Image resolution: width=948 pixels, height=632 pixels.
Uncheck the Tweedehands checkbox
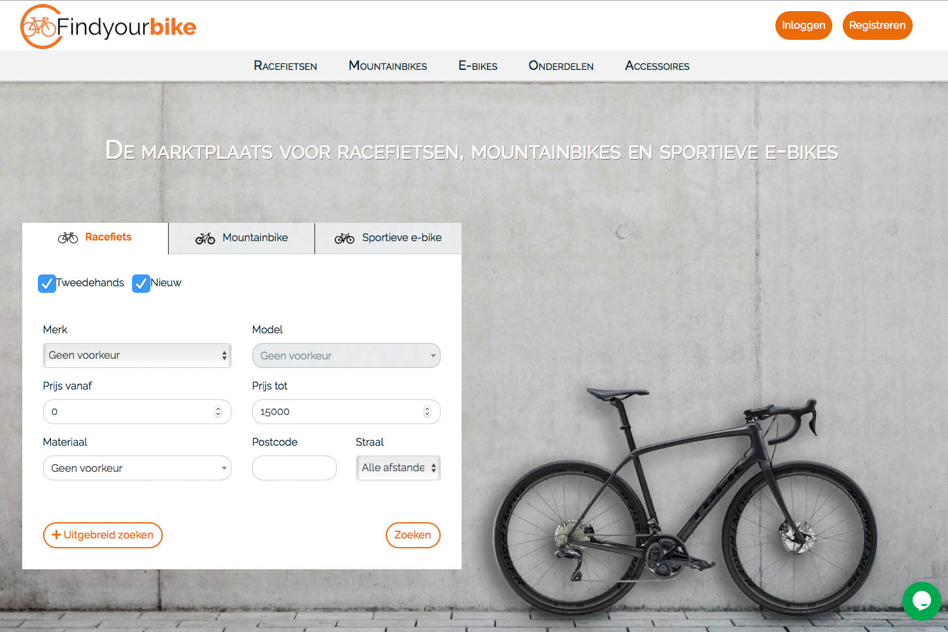(x=47, y=284)
